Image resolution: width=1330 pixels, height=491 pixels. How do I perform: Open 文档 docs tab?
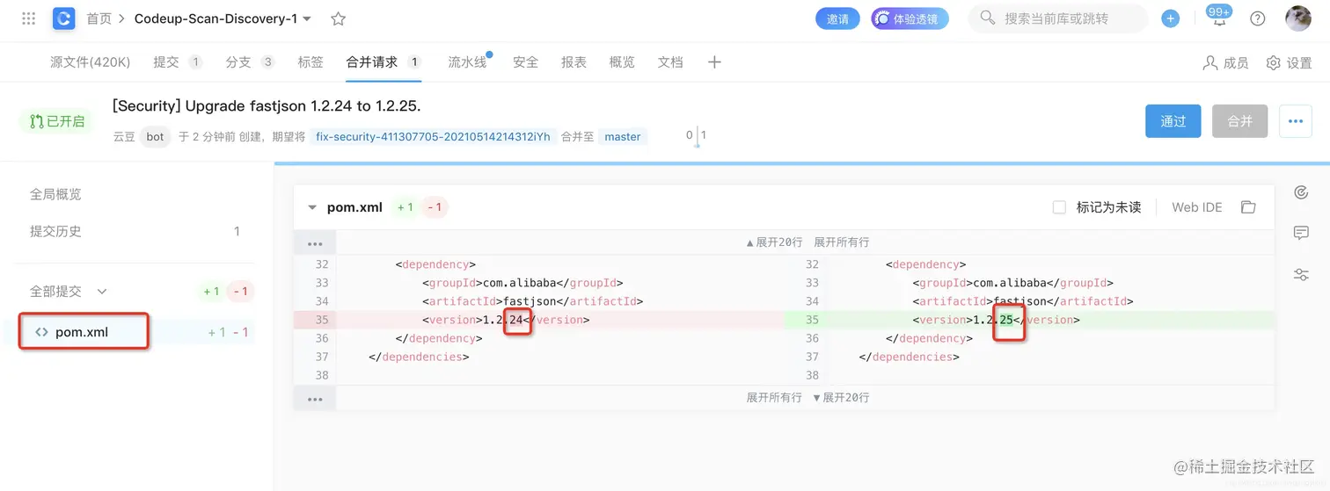(670, 62)
